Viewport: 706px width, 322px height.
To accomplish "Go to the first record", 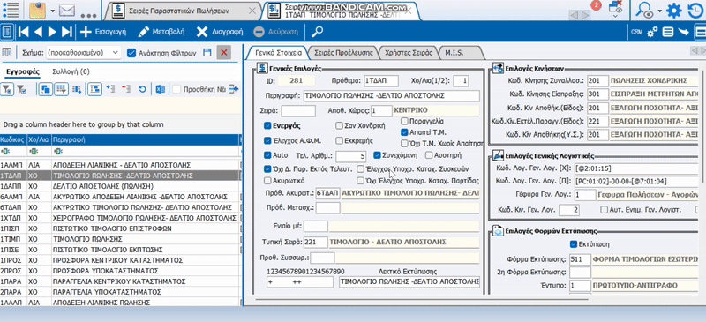I will 23,32.
